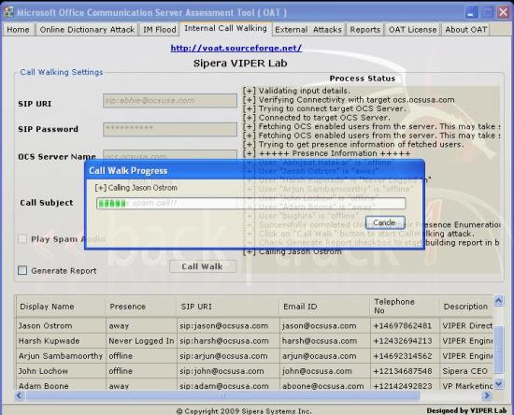Open the voat.sourceforge.net link
The image size is (514, 415).
236,49
